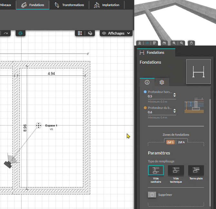Open the gear settings tab

162,82
